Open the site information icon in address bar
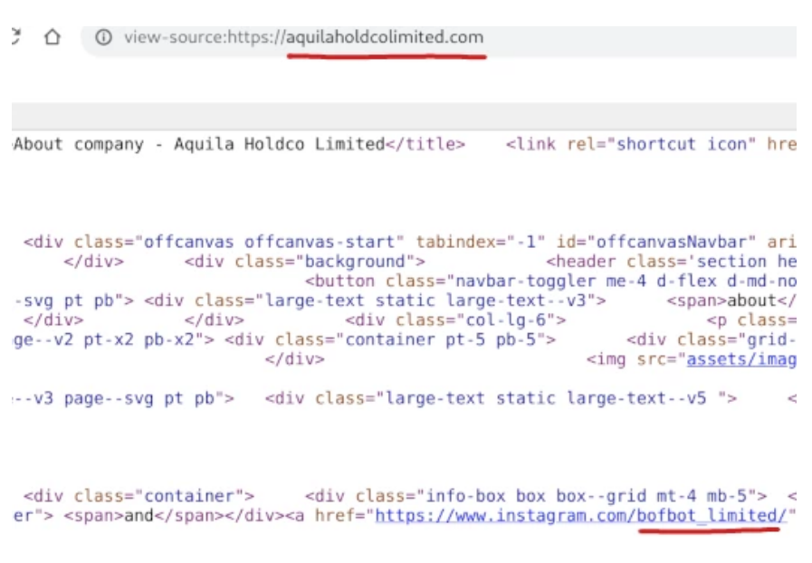 (x=103, y=37)
